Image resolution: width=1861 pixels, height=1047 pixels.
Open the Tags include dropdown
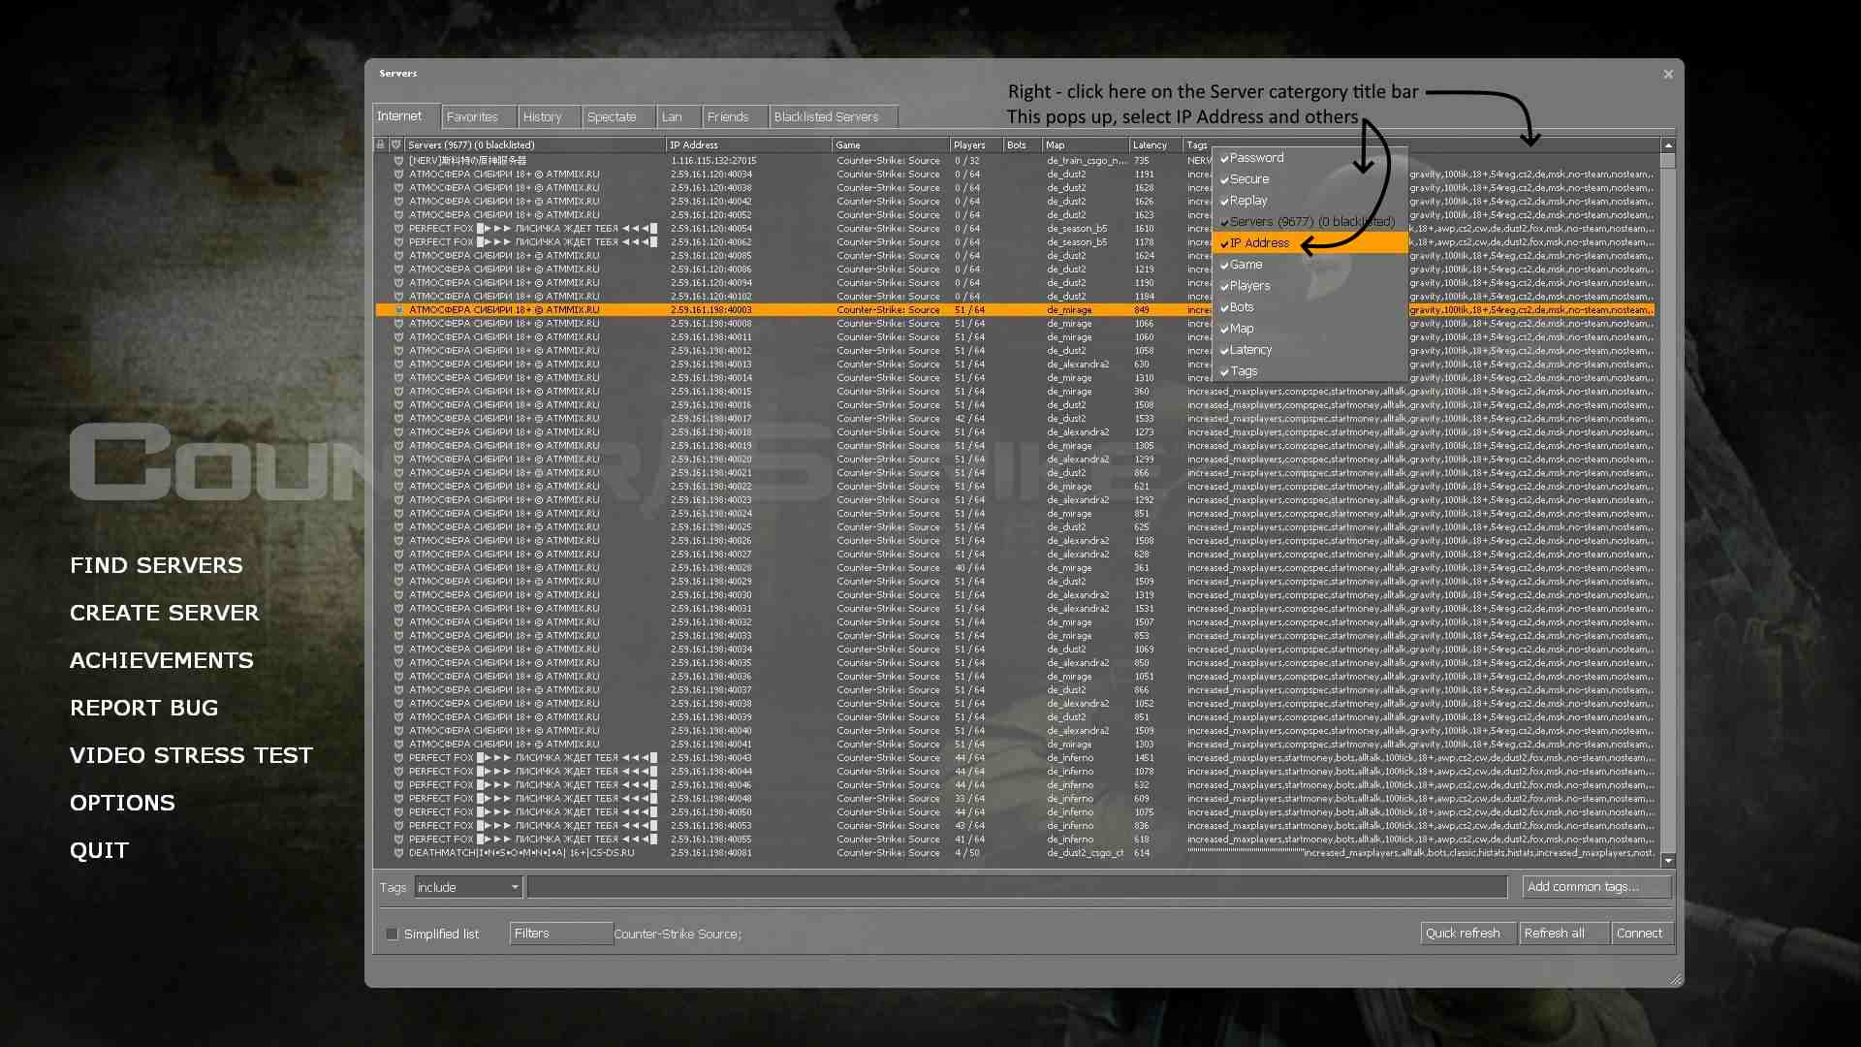[469, 887]
